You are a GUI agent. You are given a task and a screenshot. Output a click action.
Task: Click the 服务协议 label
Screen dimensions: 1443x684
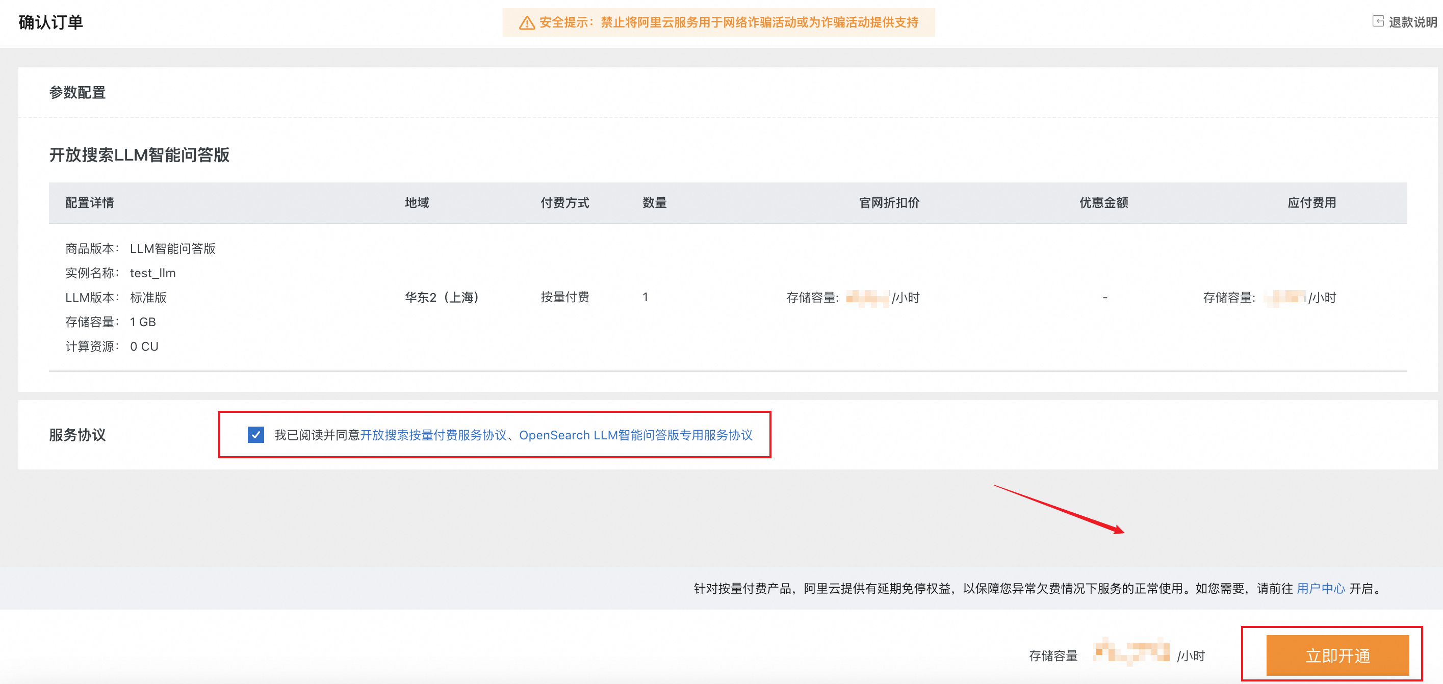click(x=78, y=435)
